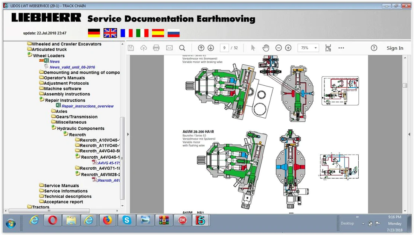Click the Sign In button

point(395,48)
